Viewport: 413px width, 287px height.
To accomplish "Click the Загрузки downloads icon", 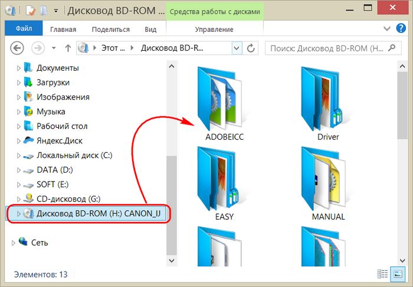I will click(x=28, y=83).
